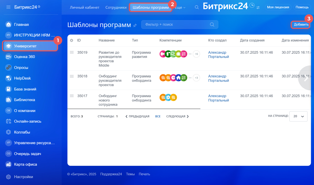Sort by the Компетенции column header

tap(170, 40)
